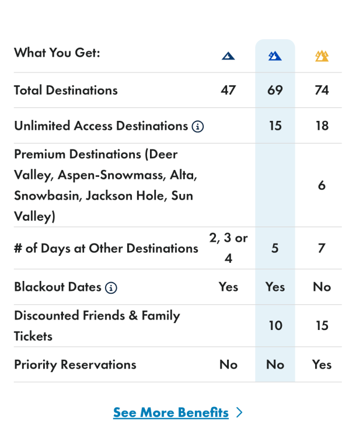Image resolution: width=356 pixels, height=438 pixels.
Task: Select the highlighted double-peak blue pass icon
Action: pyautogui.click(x=275, y=56)
